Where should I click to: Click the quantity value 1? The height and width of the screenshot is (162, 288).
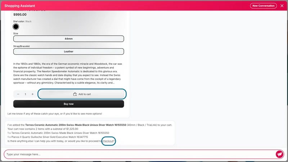pyautogui.click(x=25, y=94)
